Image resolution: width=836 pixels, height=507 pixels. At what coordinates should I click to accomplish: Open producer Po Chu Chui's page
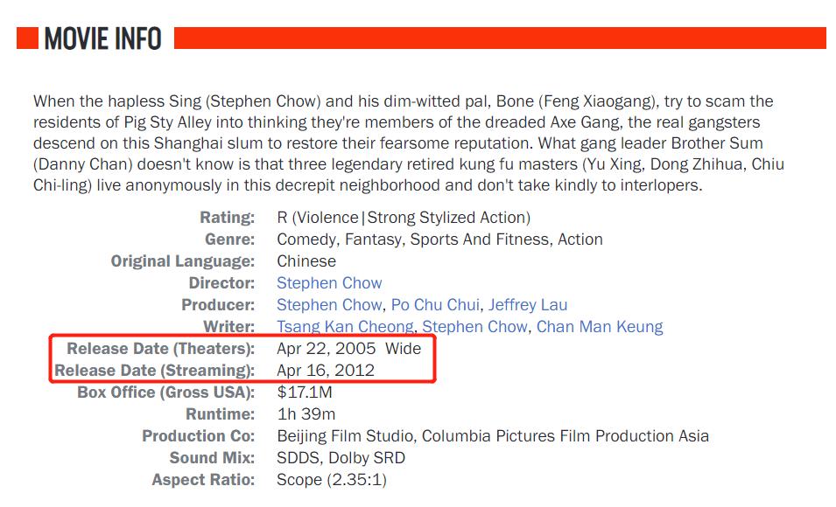[x=435, y=305]
